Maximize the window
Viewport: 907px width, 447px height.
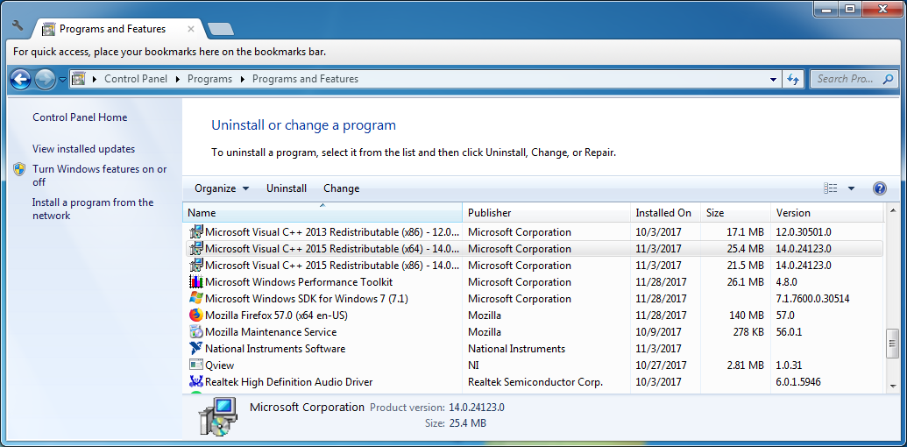(x=849, y=8)
